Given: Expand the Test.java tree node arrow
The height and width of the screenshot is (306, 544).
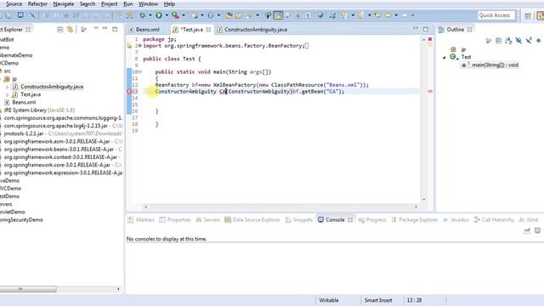Looking at the screenshot, I should tap(8, 94).
